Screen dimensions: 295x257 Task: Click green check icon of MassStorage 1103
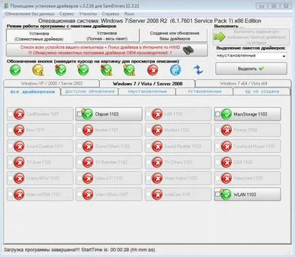(x=226, y=114)
